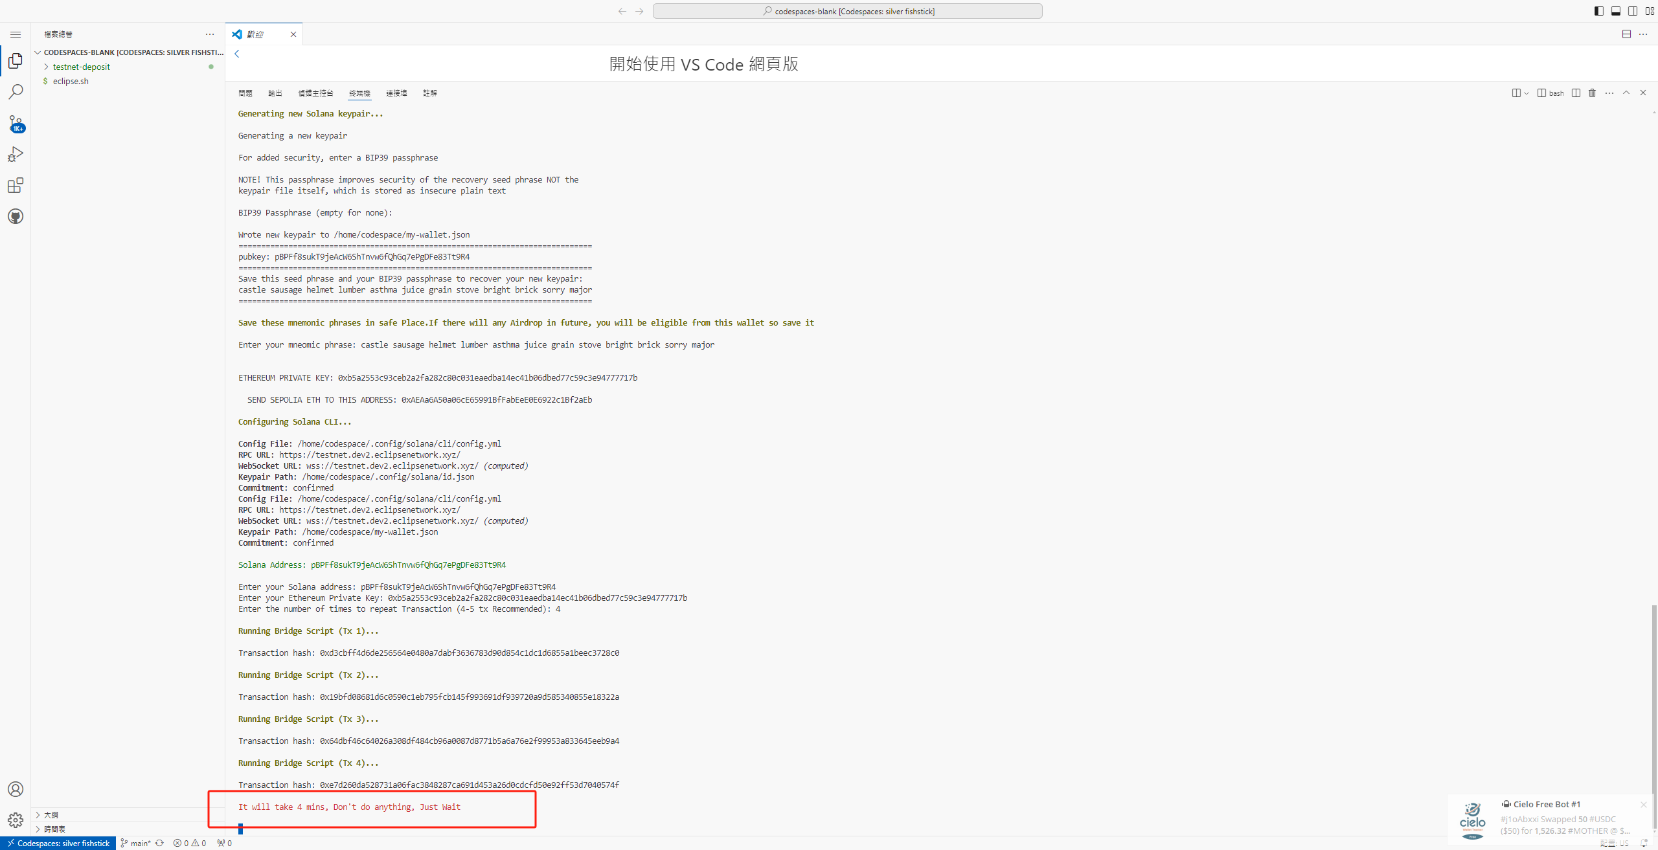Expand the 時間表 timeline section
The width and height of the screenshot is (1658, 850).
click(128, 829)
